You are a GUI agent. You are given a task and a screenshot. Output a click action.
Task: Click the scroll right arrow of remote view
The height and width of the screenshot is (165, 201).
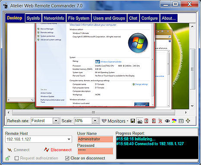(186, 112)
